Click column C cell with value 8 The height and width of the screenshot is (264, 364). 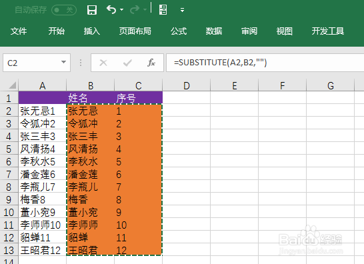[x=139, y=199]
